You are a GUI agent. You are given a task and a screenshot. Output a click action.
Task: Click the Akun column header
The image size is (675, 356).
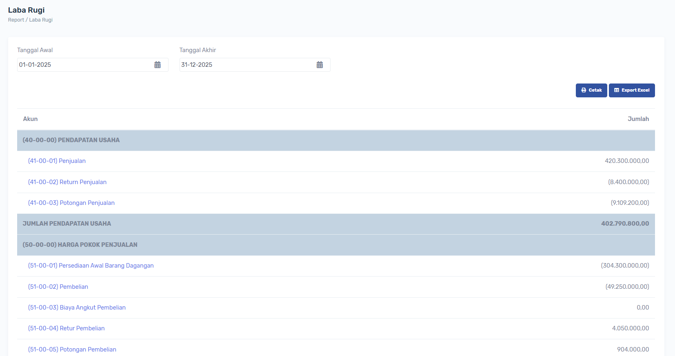[30, 119]
